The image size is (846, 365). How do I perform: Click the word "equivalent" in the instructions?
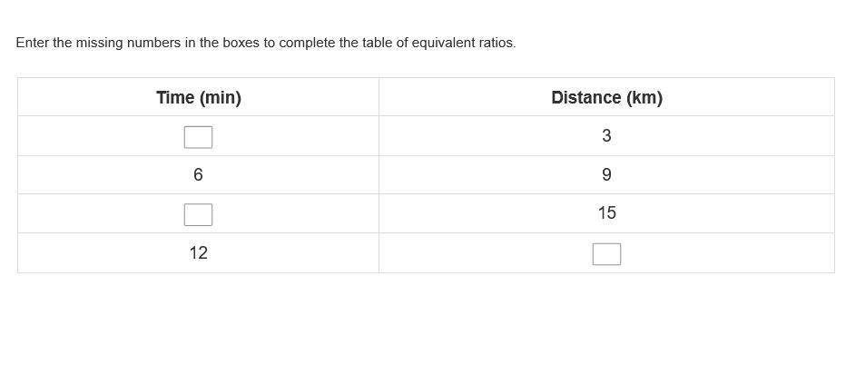444,43
